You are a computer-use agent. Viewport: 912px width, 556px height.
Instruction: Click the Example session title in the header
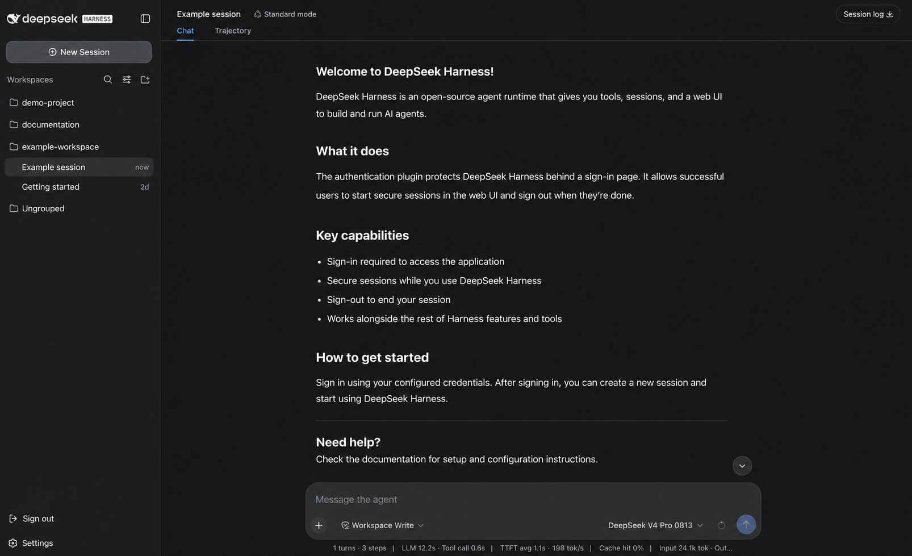click(x=208, y=14)
